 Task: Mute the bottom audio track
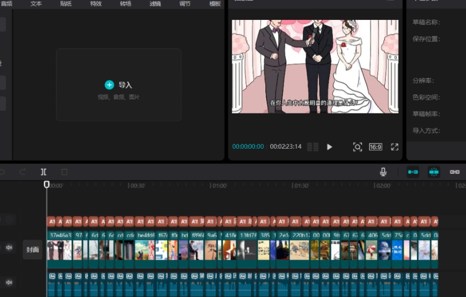(9, 282)
